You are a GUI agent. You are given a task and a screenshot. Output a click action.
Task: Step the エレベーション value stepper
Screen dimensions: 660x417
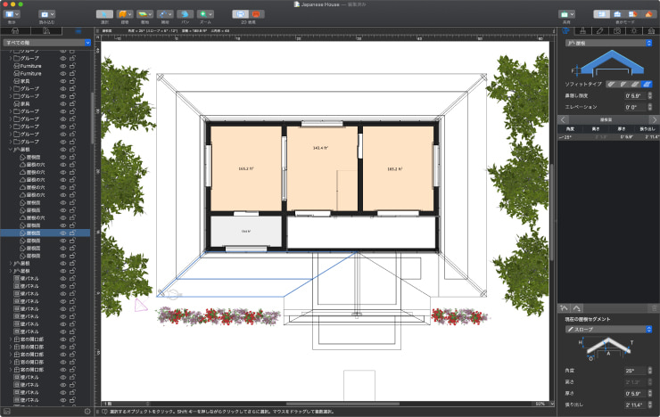[x=650, y=107]
